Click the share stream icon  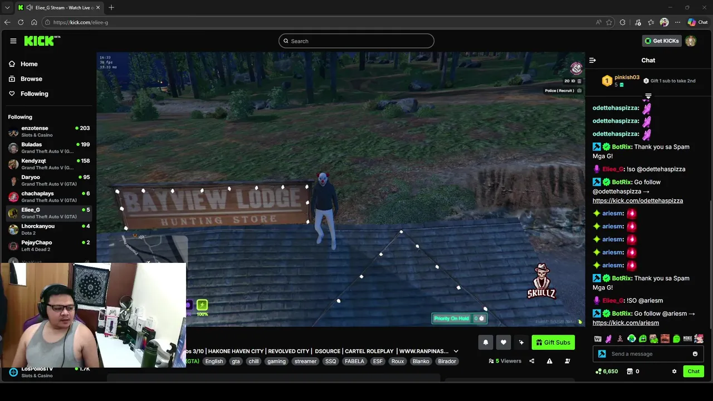(x=531, y=361)
